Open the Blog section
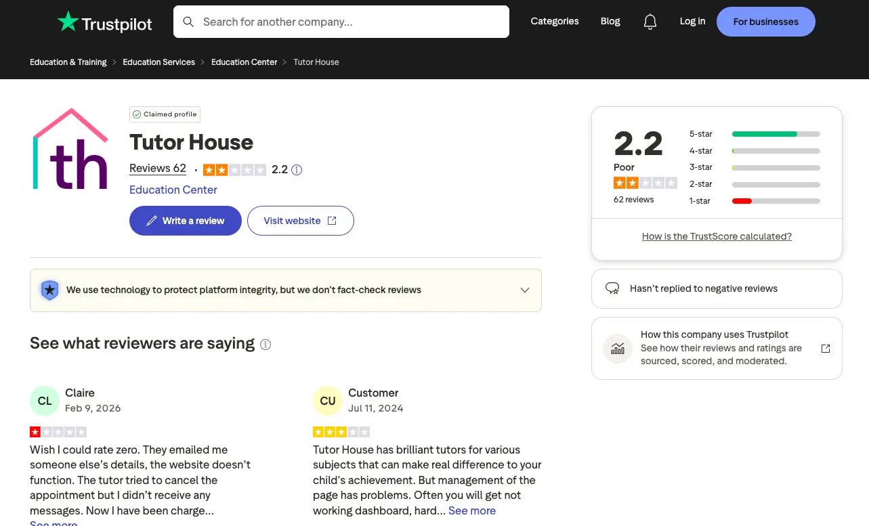 tap(610, 21)
